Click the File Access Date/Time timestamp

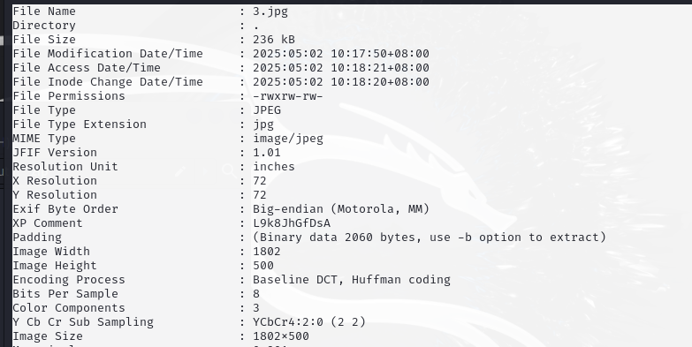[x=341, y=68]
